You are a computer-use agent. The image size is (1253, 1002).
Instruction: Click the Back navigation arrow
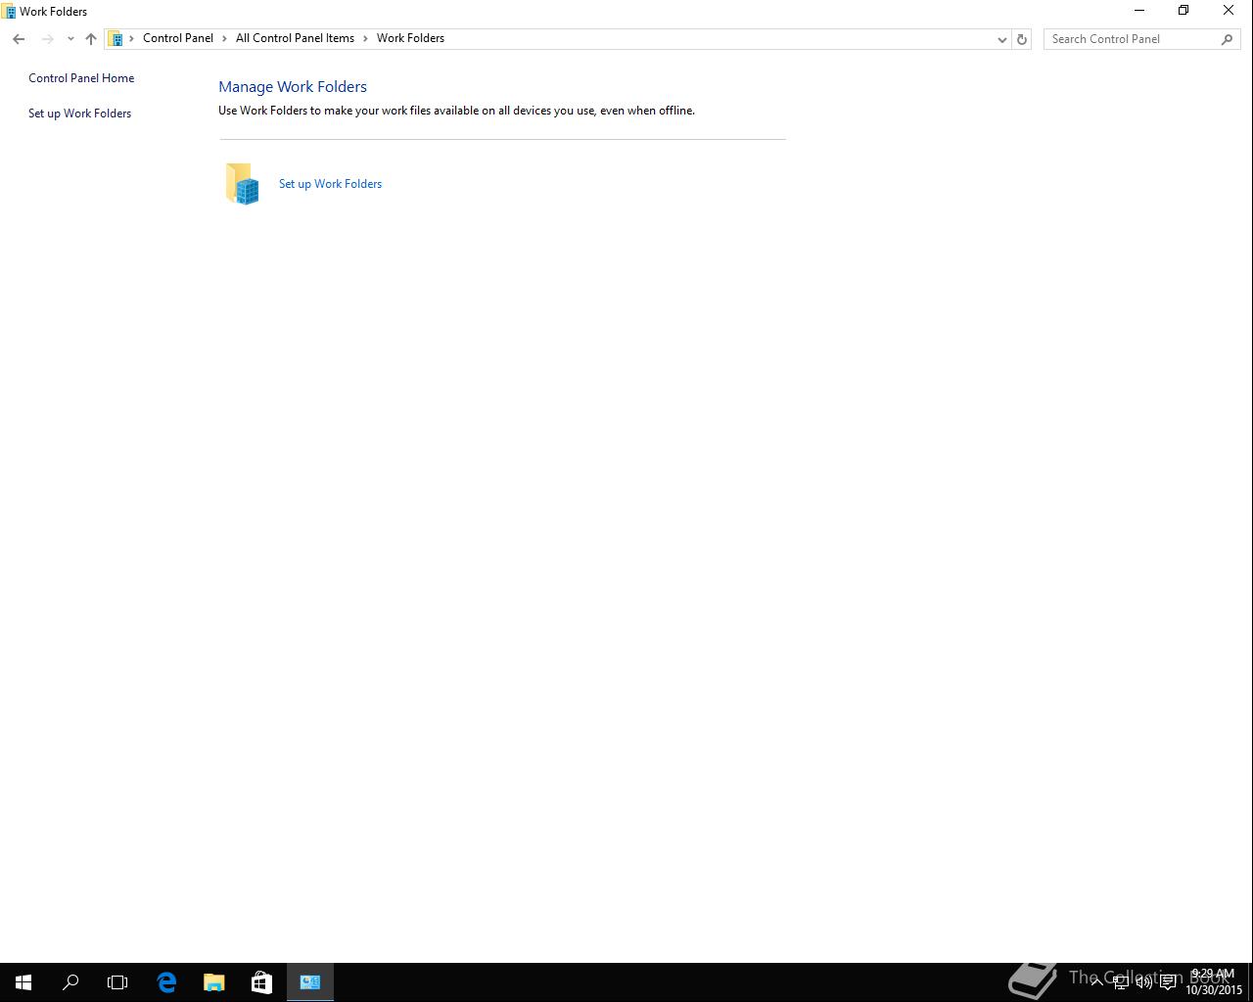coord(19,39)
